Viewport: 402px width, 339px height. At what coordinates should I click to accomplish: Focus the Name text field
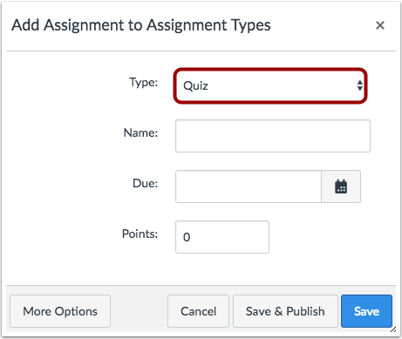click(x=273, y=136)
